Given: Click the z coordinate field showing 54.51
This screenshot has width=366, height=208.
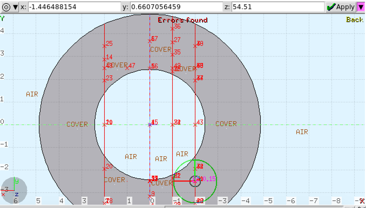Looking at the screenshot, I should click(278, 7).
